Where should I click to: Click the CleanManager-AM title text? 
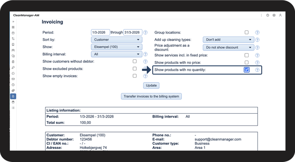(x=26, y=15)
